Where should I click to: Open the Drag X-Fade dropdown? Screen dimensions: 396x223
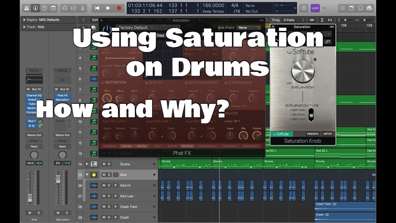pyautogui.click(x=294, y=20)
